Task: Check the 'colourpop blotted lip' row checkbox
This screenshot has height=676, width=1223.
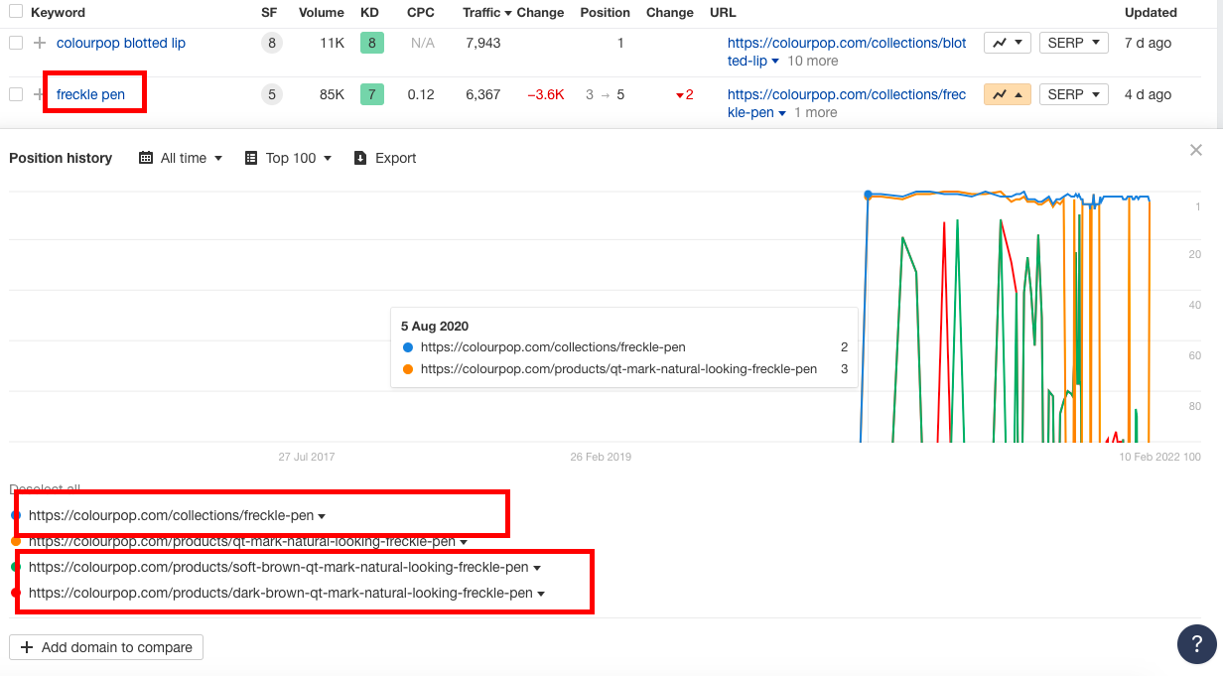Action: pyautogui.click(x=15, y=43)
